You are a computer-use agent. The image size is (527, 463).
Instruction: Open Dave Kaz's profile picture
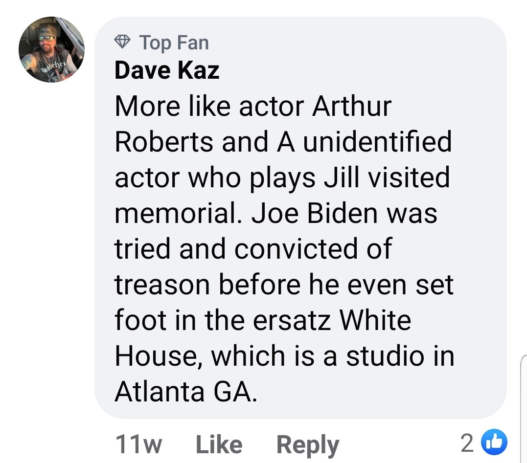coord(51,49)
